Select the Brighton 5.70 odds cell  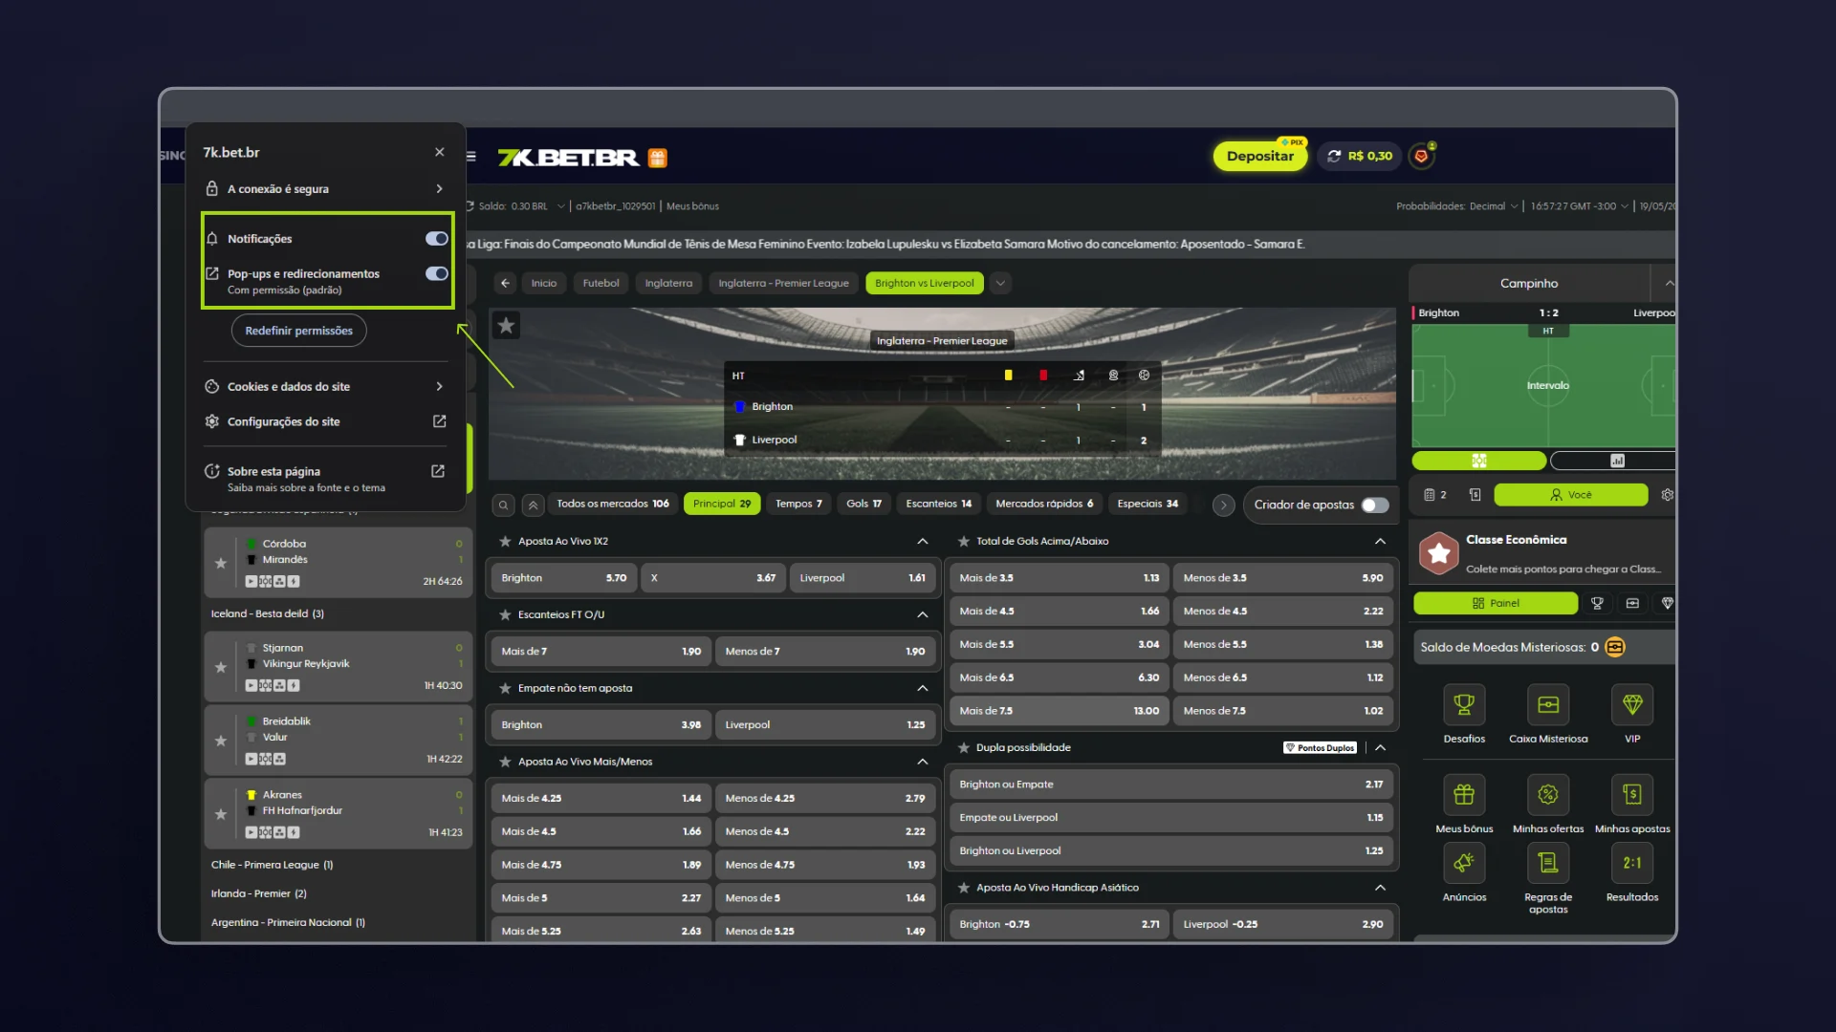563,578
